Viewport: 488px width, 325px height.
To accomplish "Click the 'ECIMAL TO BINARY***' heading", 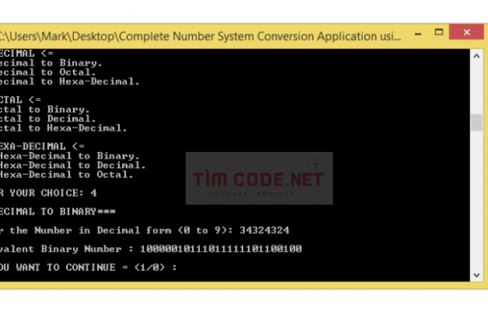I will click(58, 212).
